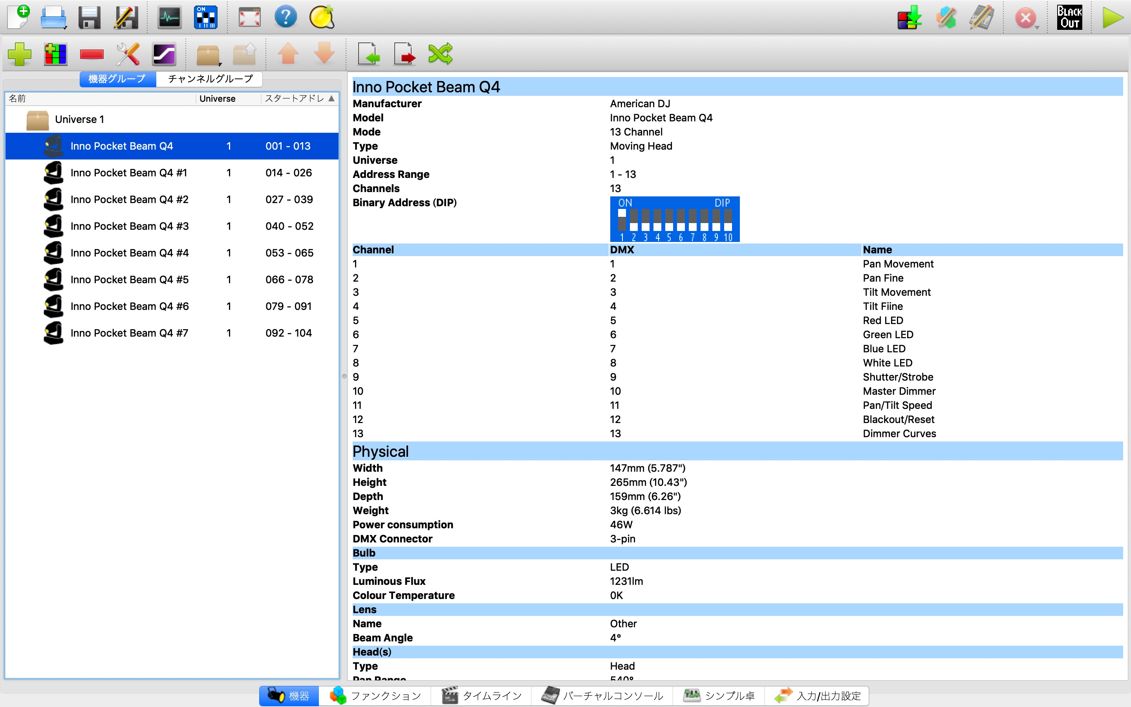Click the DIP switch address image
The width and height of the screenshot is (1131, 707).
pos(674,219)
